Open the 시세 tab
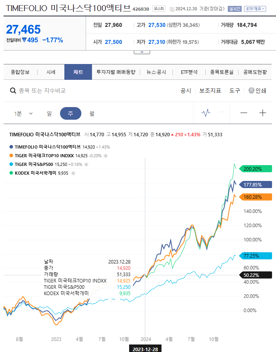The width and height of the screenshot is (276, 352). 51,72
